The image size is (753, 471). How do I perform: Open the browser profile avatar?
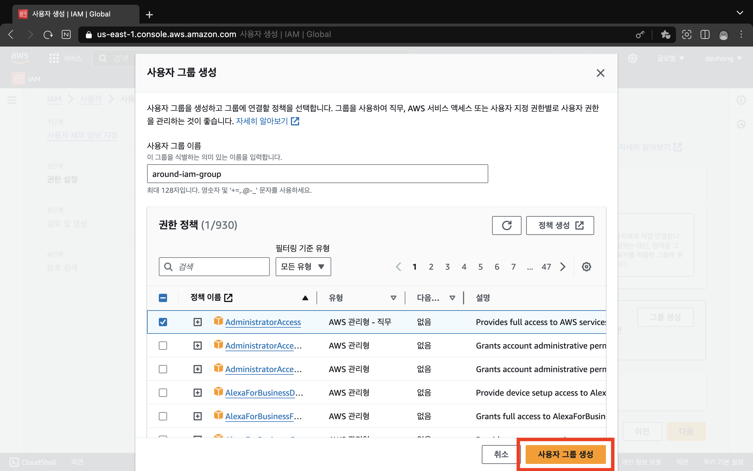coord(723,34)
